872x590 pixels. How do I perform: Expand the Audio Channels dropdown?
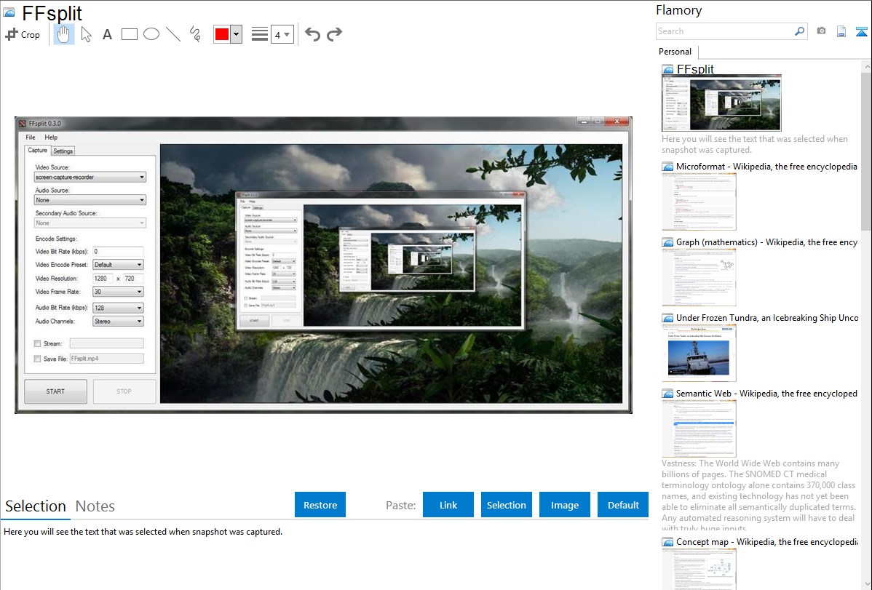[x=118, y=322]
